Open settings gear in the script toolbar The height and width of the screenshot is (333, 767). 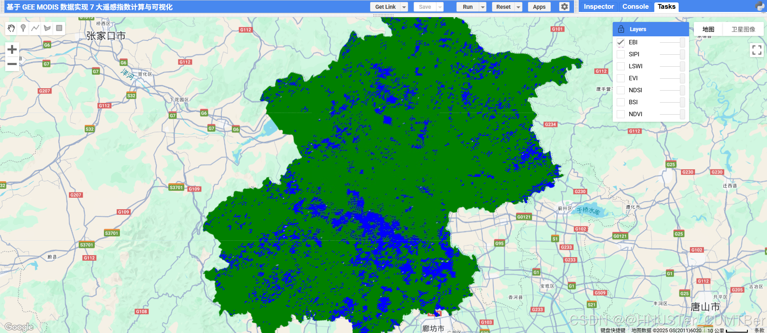click(x=564, y=7)
